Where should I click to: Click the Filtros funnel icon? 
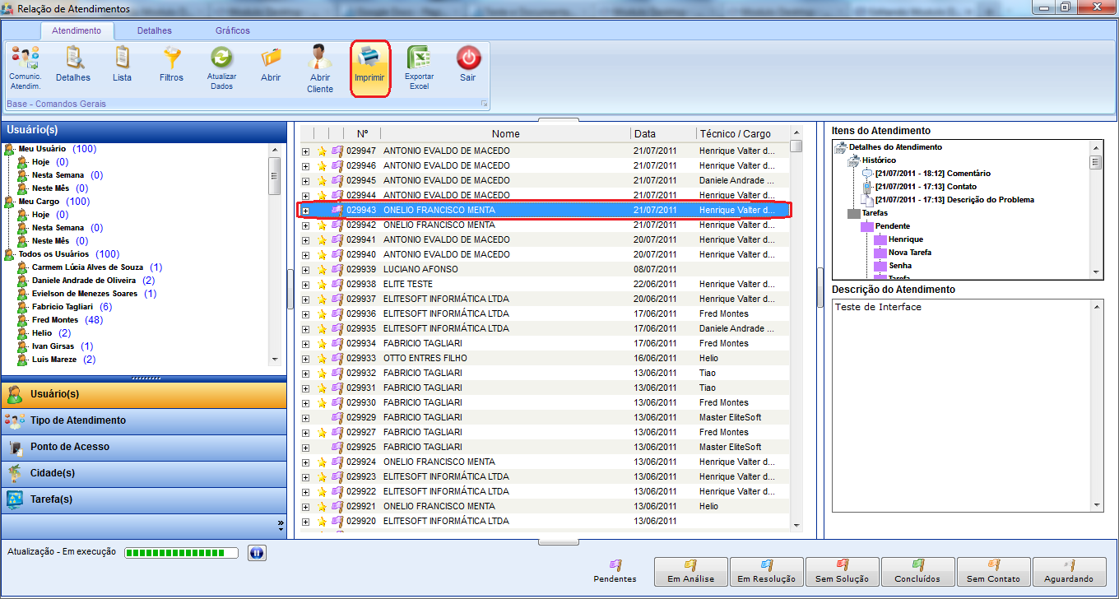tap(171, 59)
